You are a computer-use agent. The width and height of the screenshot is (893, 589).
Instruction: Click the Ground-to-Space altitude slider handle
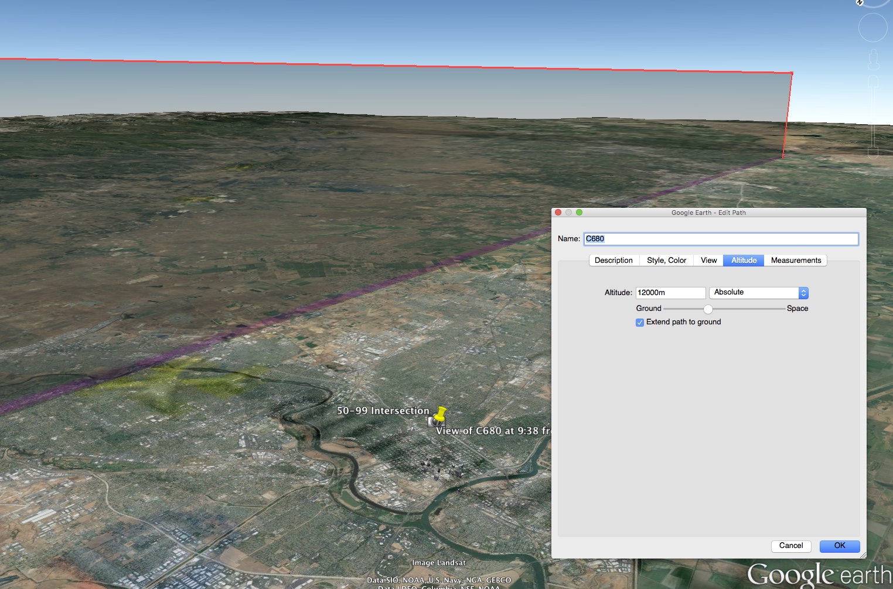tap(708, 309)
